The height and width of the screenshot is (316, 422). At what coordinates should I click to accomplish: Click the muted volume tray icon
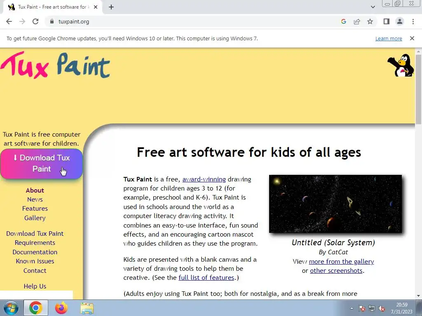(381, 308)
